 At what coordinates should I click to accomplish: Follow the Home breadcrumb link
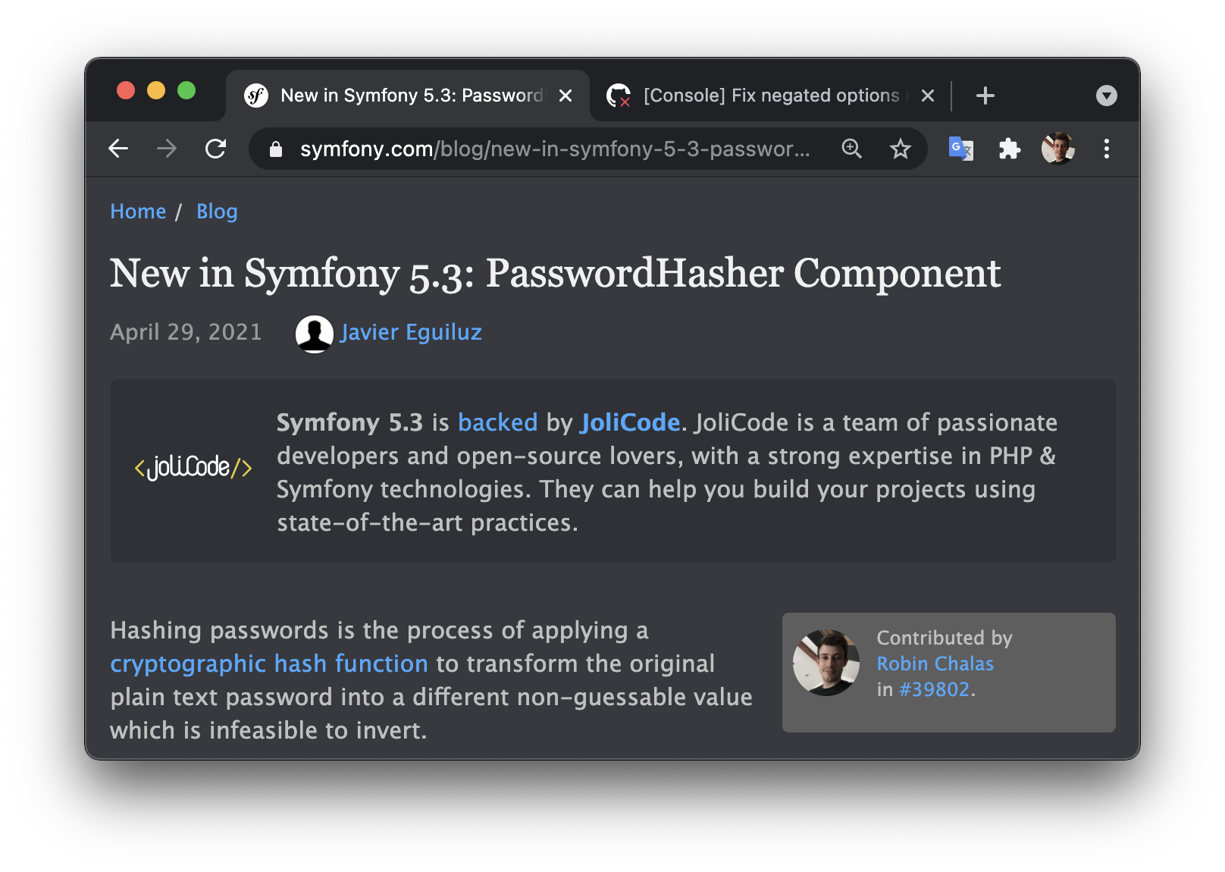[x=138, y=212]
